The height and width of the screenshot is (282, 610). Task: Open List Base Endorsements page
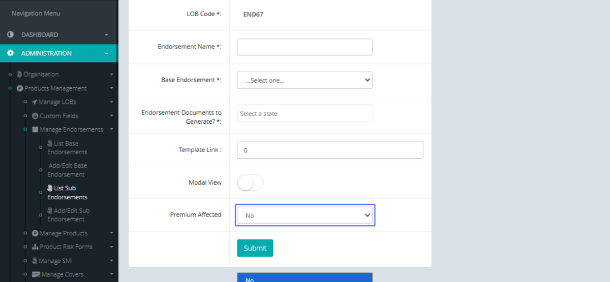coord(67,148)
